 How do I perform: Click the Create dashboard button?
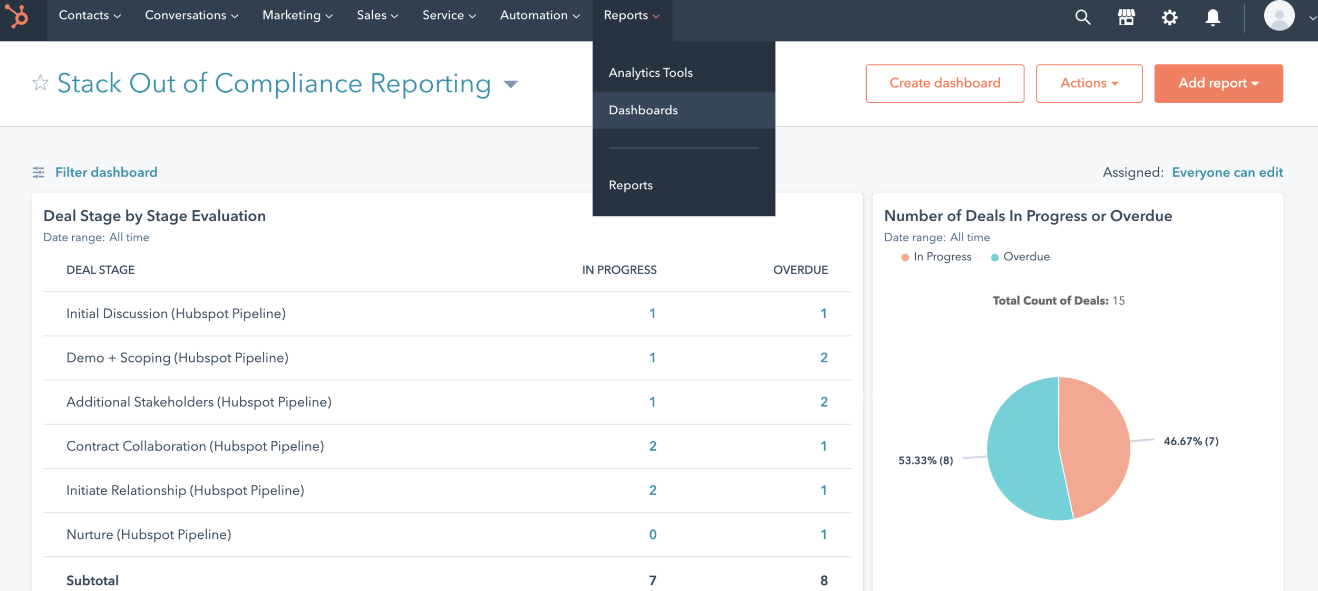[x=944, y=83]
